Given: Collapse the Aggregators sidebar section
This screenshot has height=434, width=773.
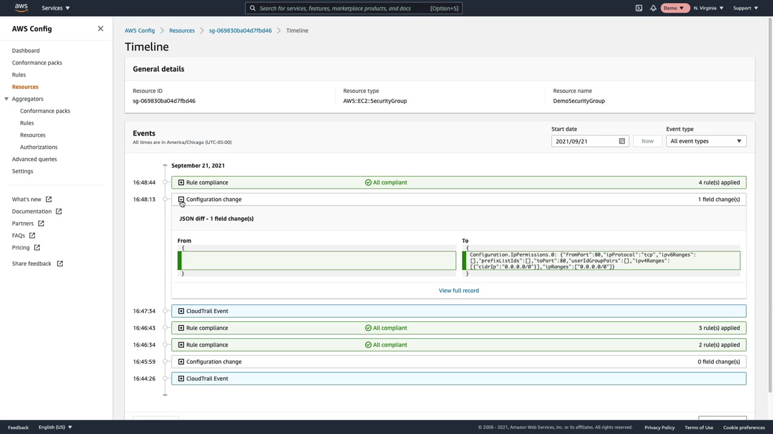Looking at the screenshot, I should (x=7, y=99).
